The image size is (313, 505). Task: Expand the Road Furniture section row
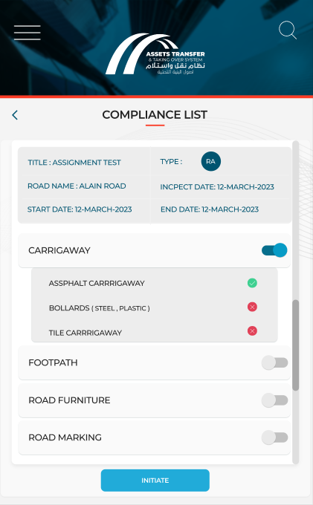[155, 400]
